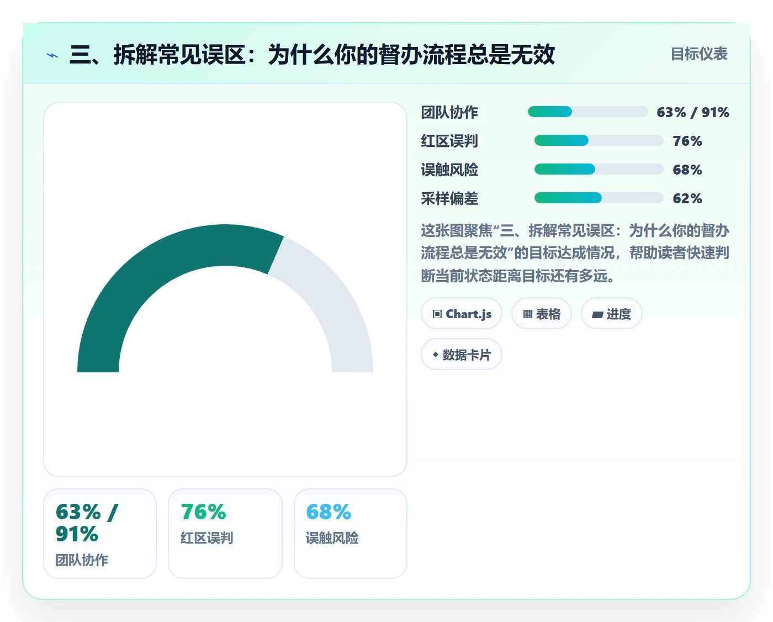Screen dimensions: 773x622
Task: Click the 62% value beside progress bar
Action: tap(687, 198)
